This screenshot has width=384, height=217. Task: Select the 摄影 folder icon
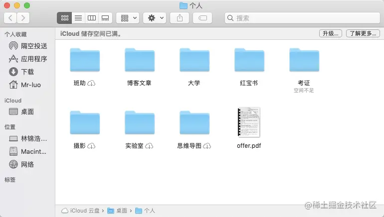(85, 122)
